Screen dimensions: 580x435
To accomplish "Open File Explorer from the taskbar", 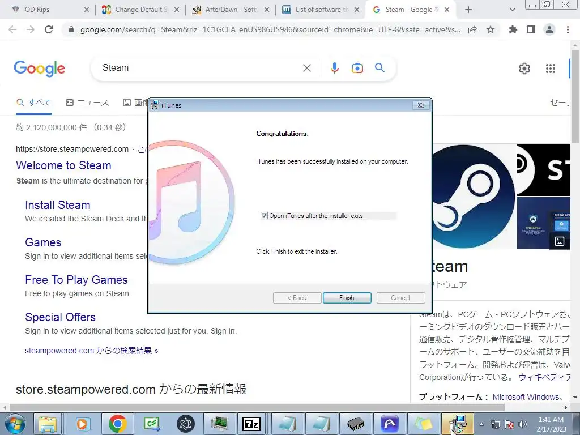I will [48, 424].
